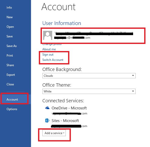Select New in the sidebar
This screenshot has width=150, height=147.
pyautogui.click(x=10, y=17)
